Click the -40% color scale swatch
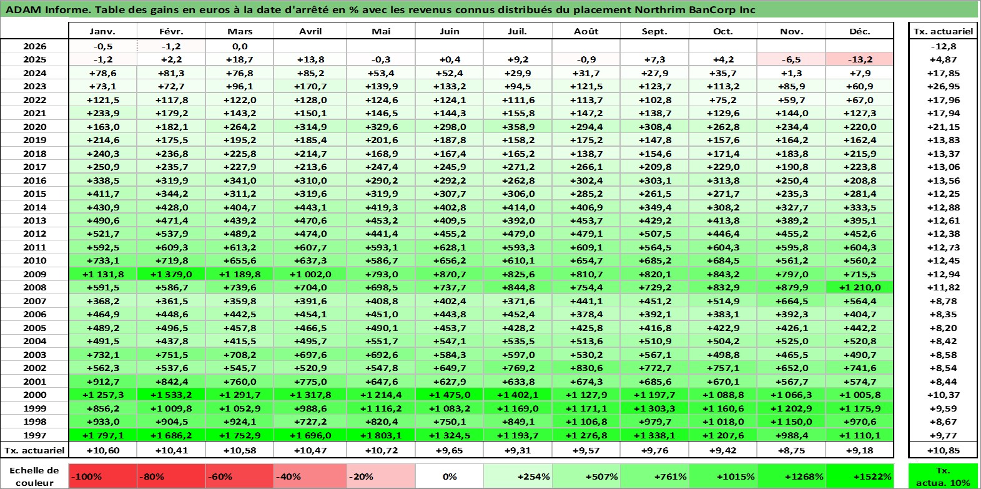The image size is (981, 489). click(310, 477)
